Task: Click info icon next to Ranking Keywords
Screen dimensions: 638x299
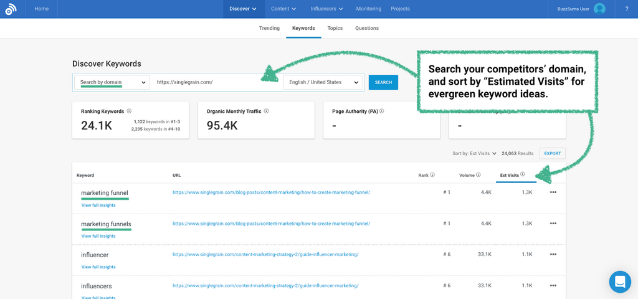Action: pos(129,112)
